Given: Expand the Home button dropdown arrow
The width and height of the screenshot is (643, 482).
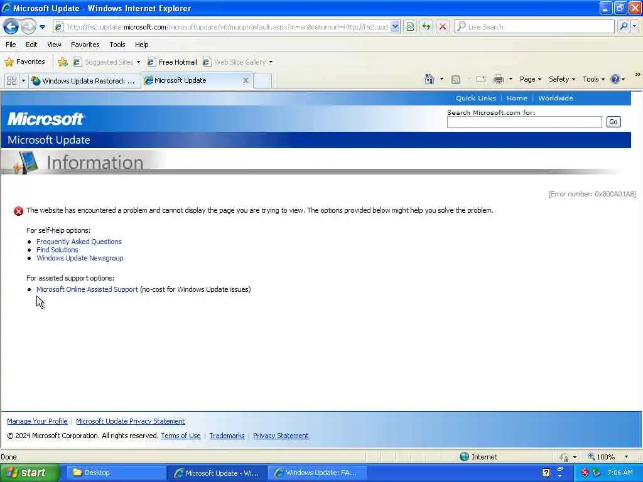Looking at the screenshot, I should pos(441,79).
